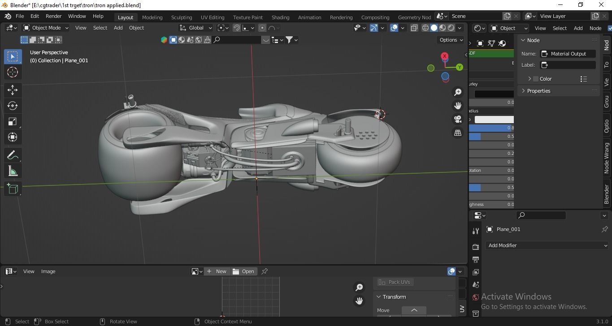Switch to the Modeling workspace tab

tap(152, 17)
